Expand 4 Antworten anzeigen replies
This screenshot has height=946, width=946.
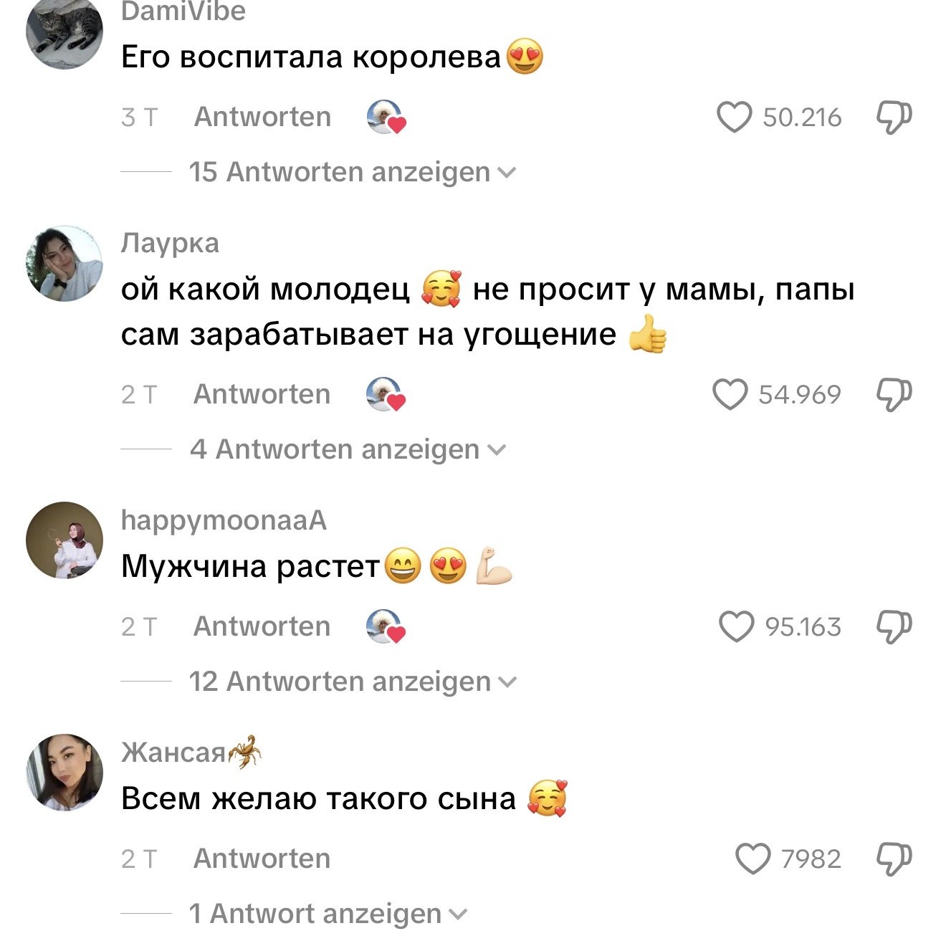click(348, 450)
